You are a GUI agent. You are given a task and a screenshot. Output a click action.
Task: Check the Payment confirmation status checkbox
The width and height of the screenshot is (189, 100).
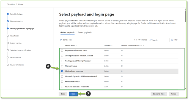(x=62, y=50)
